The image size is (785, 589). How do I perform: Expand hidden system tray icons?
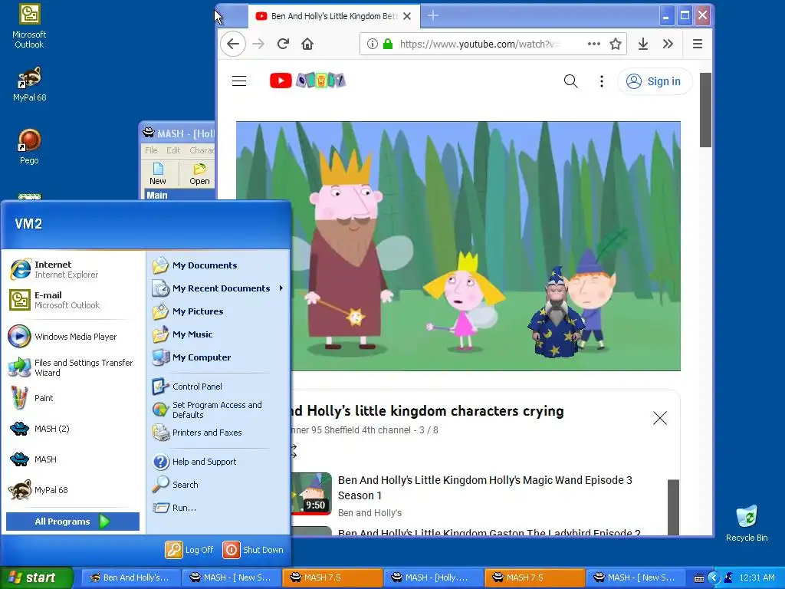(714, 578)
